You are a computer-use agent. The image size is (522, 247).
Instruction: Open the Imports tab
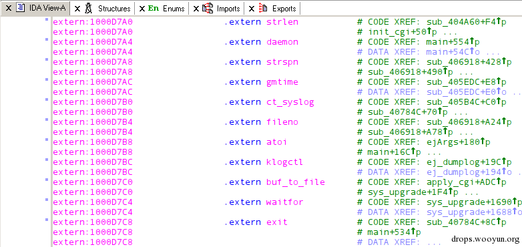point(228,9)
